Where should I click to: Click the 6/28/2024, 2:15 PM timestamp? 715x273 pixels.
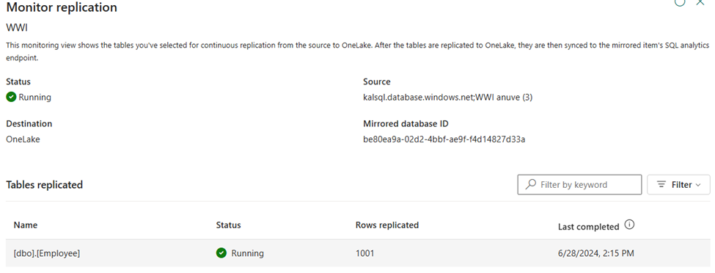(x=596, y=253)
